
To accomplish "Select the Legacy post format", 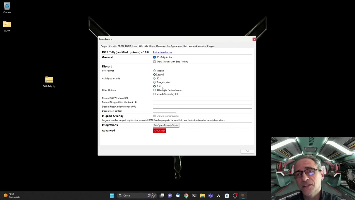I will pyautogui.click(x=154, y=75).
